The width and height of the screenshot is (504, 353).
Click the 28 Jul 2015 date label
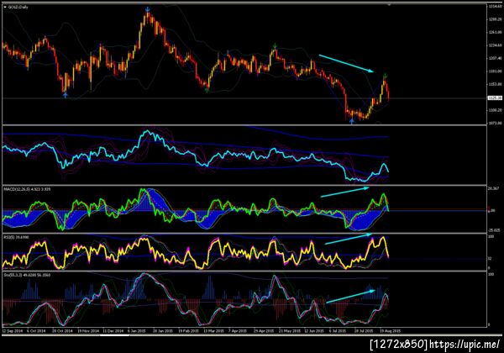pyautogui.click(x=364, y=330)
